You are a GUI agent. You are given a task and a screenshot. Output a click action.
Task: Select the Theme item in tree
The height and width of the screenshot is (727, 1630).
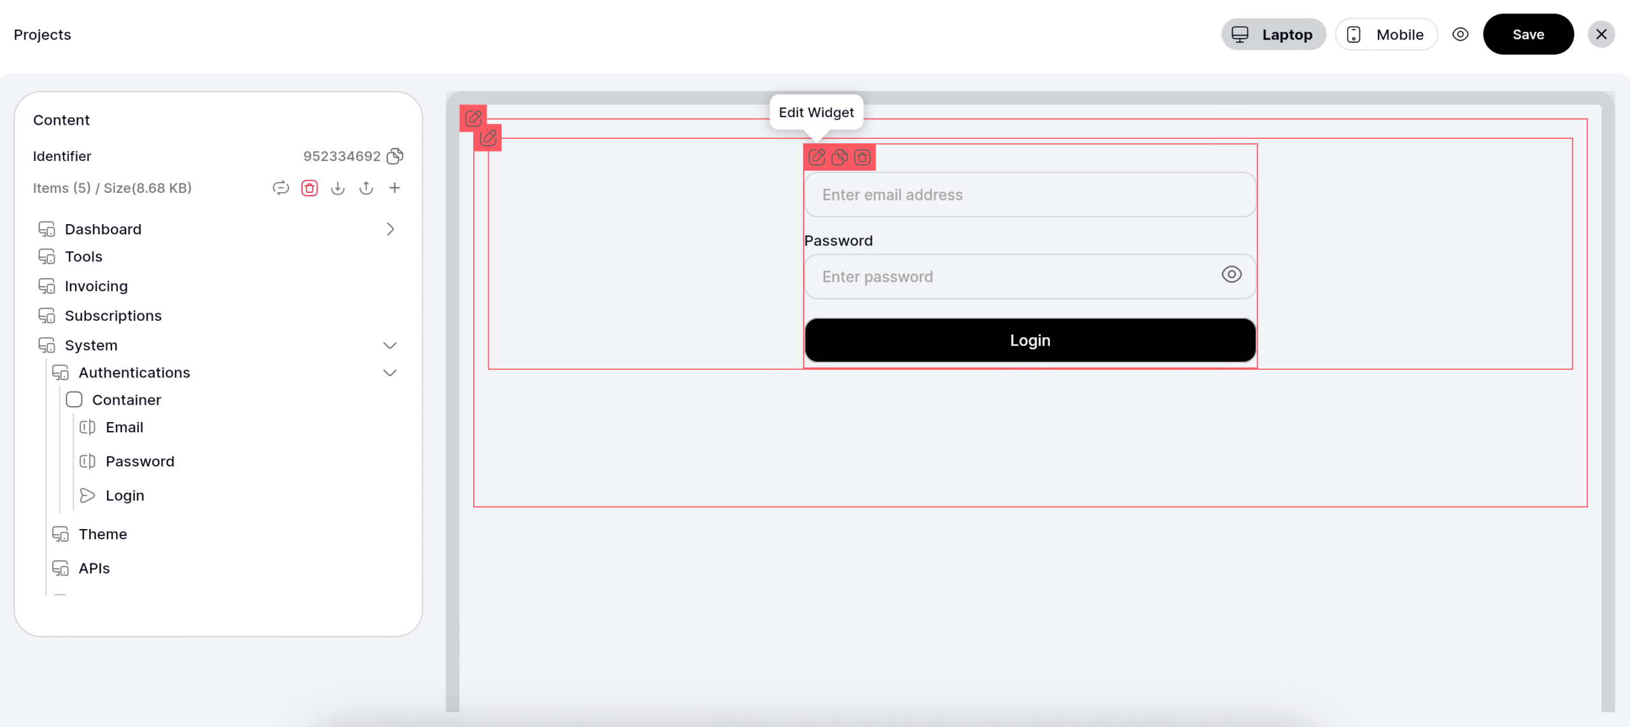103,534
